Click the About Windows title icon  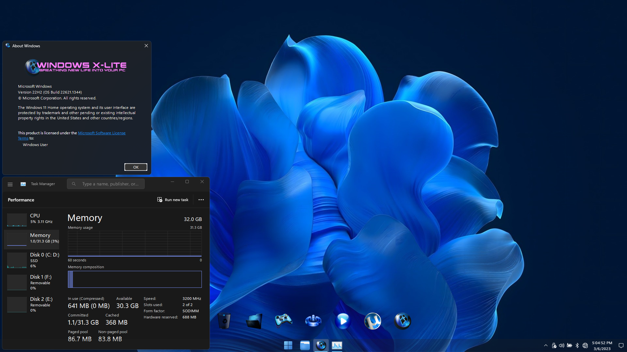8,46
